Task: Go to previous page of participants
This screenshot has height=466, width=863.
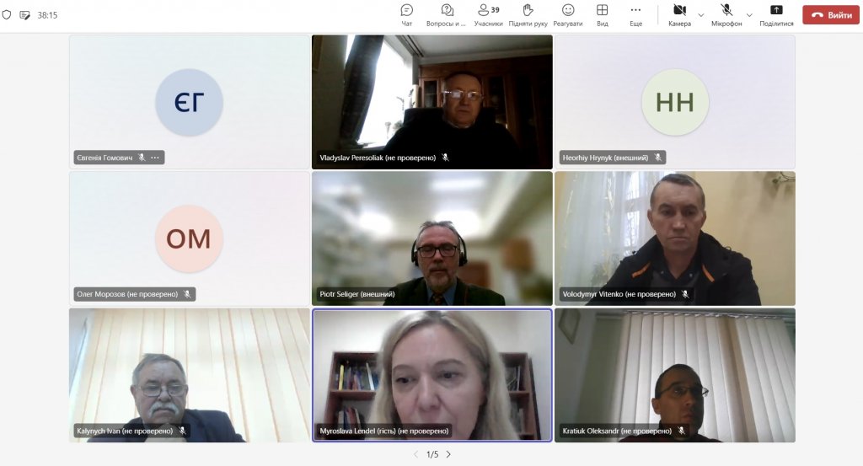Action: [415, 454]
